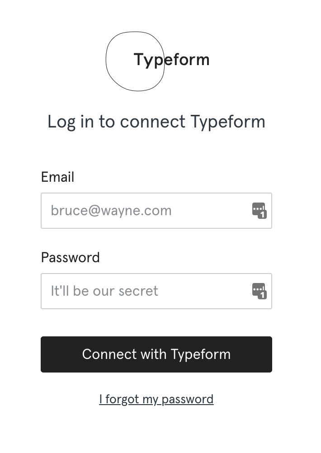Click the "It'll be our secret" placeholder
The height and width of the screenshot is (453, 321).
click(x=104, y=291)
